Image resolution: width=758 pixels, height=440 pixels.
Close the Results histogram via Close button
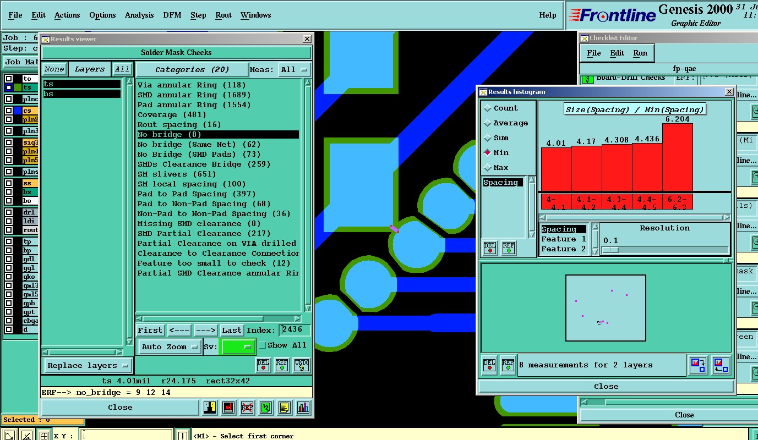coord(606,387)
